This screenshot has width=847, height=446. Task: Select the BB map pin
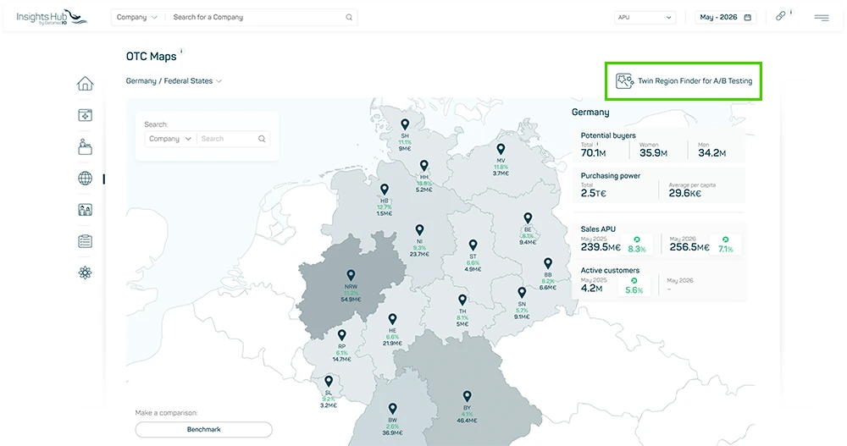pyautogui.click(x=548, y=264)
